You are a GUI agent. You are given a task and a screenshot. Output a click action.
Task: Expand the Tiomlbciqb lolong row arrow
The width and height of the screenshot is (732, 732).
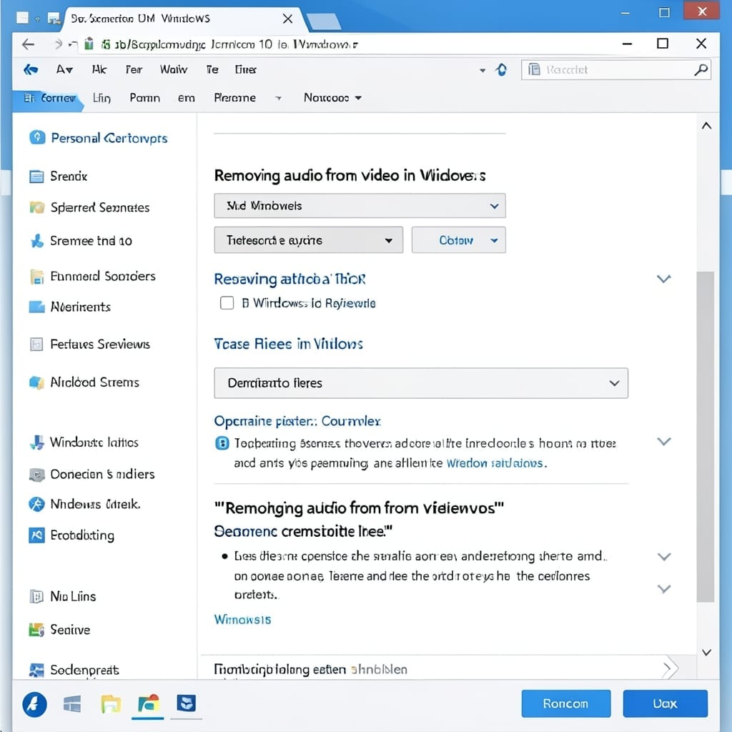tap(669, 669)
